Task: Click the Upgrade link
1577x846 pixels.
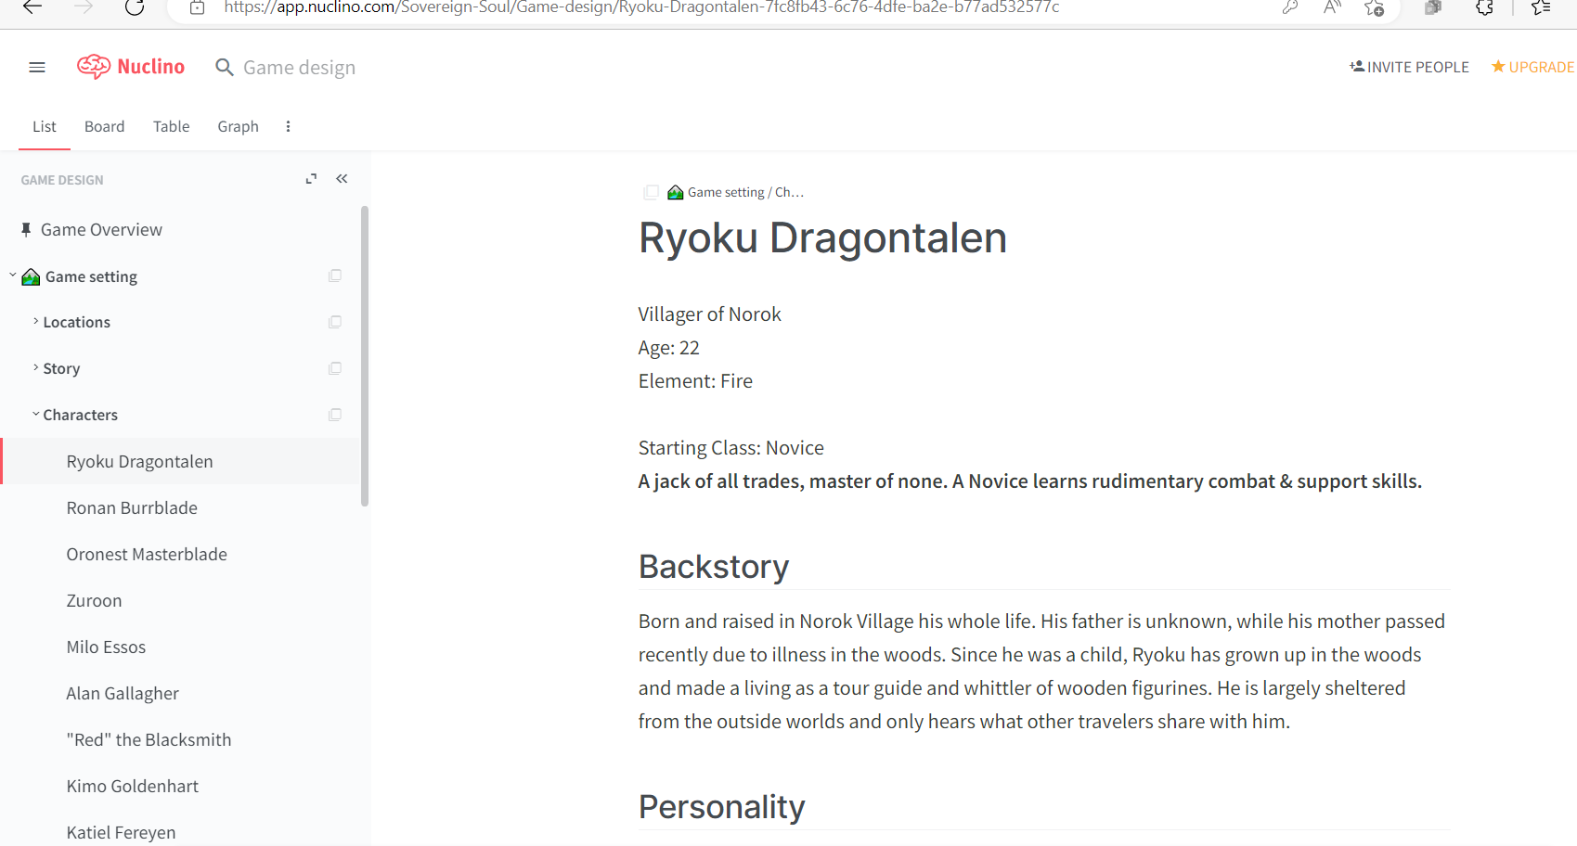Action: (1532, 67)
